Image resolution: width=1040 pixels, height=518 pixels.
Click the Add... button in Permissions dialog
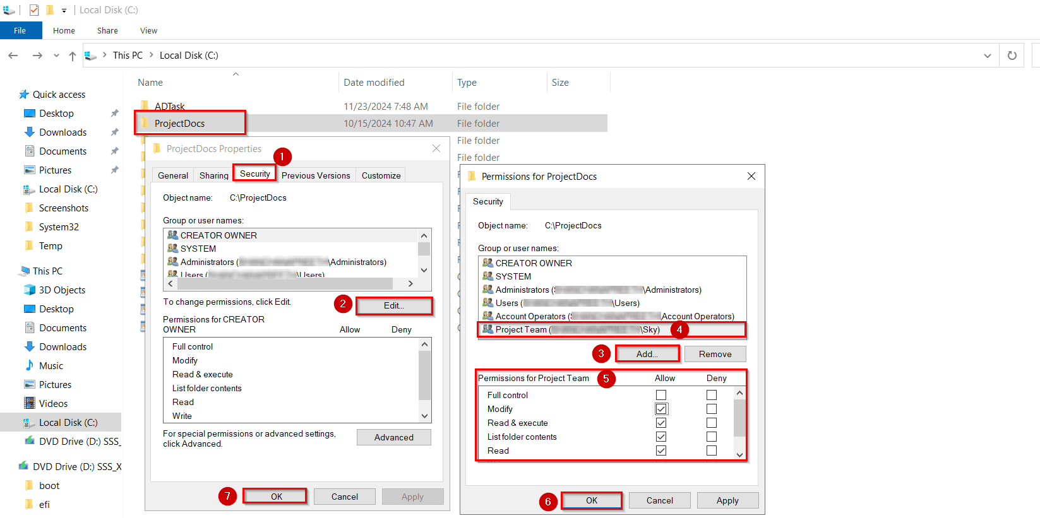[647, 354]
